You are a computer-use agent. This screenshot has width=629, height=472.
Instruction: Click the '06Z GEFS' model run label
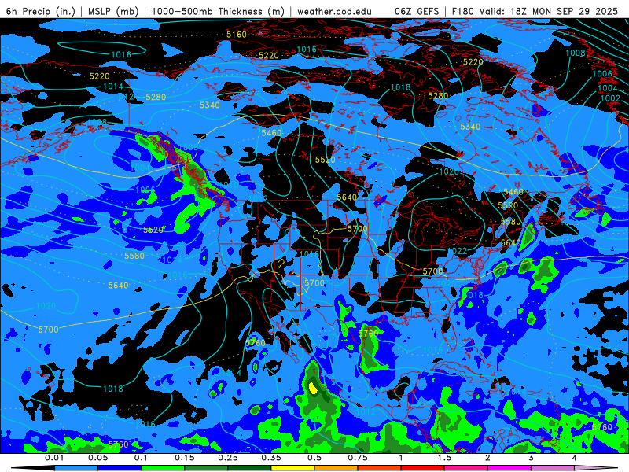(x=417, y=11)
